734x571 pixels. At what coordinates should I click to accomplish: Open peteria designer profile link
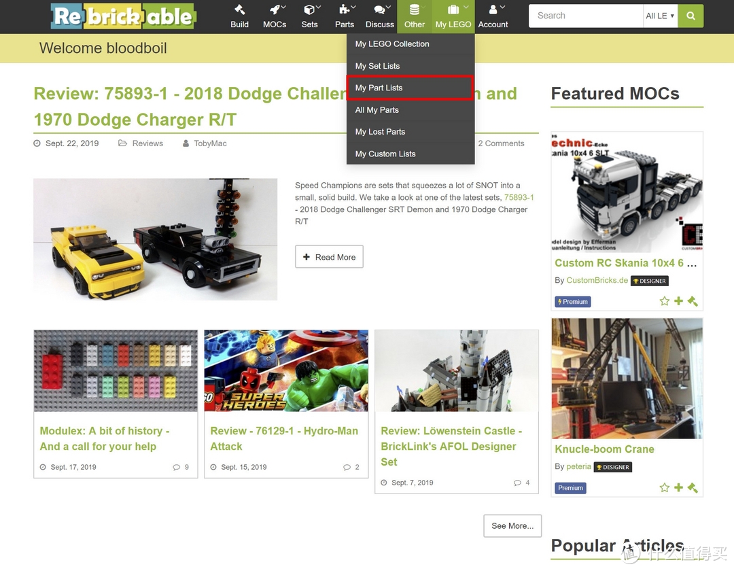(578, 466)
